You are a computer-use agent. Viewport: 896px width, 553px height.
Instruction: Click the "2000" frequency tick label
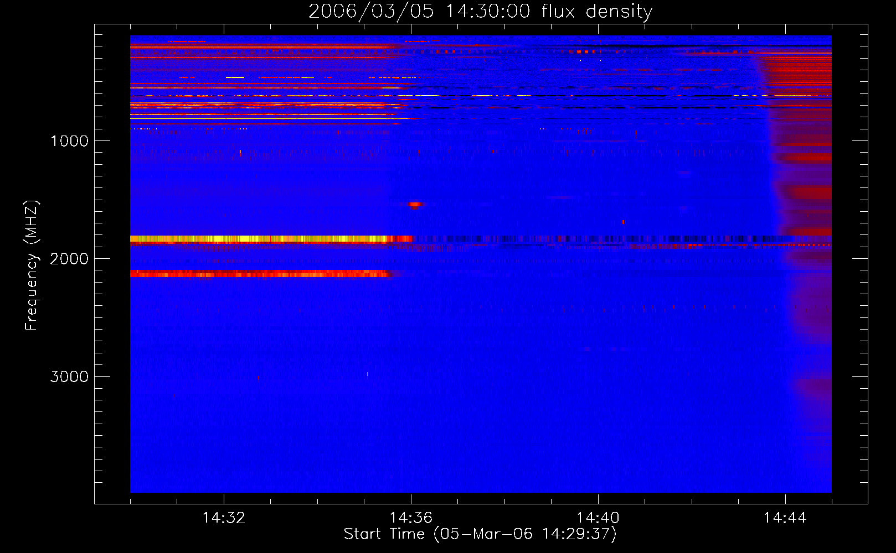point(69,259)
